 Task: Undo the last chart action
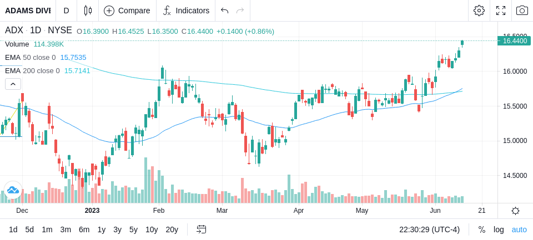pyautogui.click(x=224, y=11)
